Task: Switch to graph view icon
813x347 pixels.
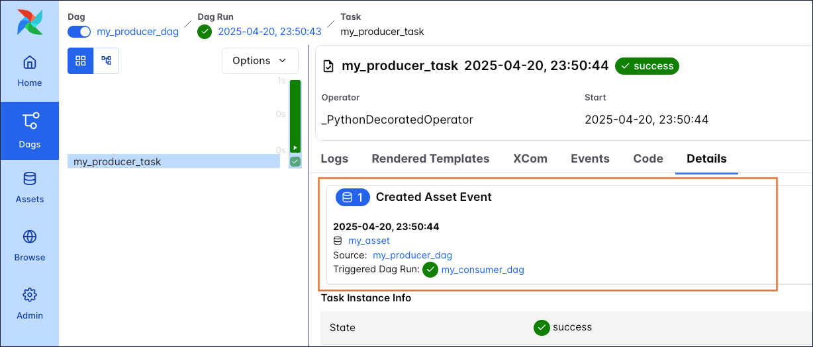Action: [106, 61]
